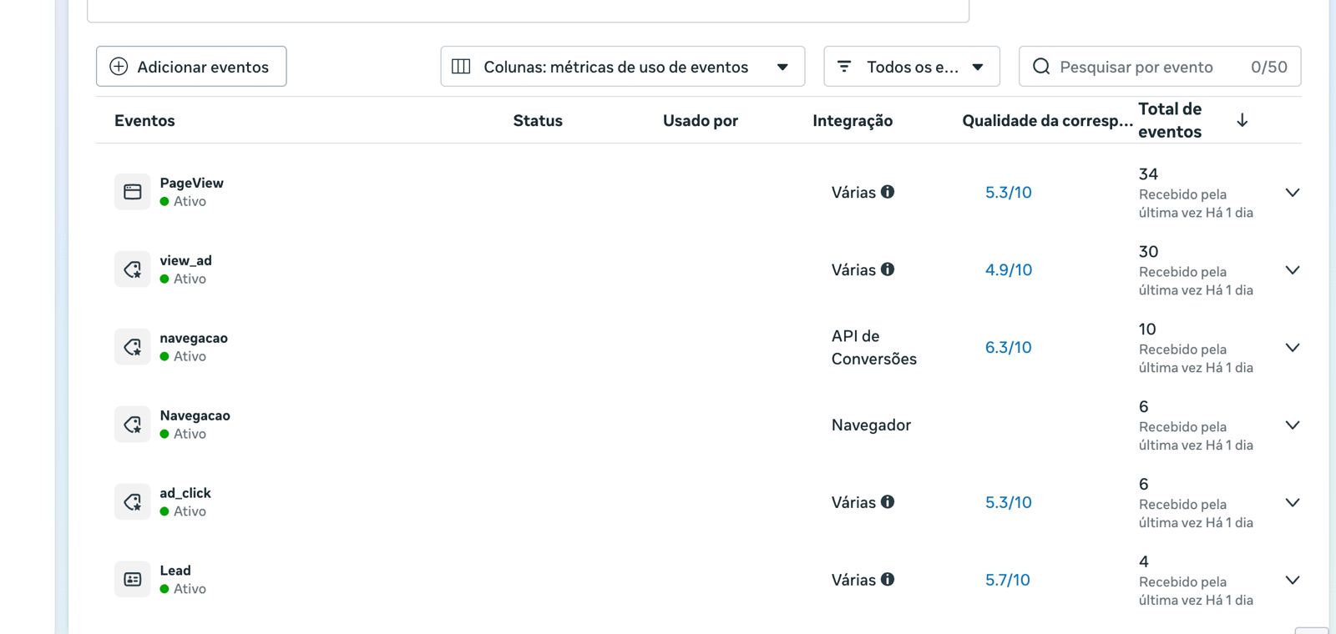The height and width of the screenshot is (634, 1336).
Task: Open the Colunas métricas de uso dropdown
Action: tap(623, 67)
